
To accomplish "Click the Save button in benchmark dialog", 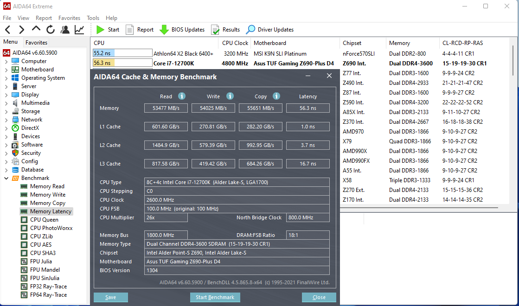I will point(110,297).
